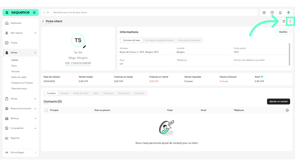Open Devis under Ventes in sidebar
Viewport: 295px width, 166px height.
tap(14, 66)
